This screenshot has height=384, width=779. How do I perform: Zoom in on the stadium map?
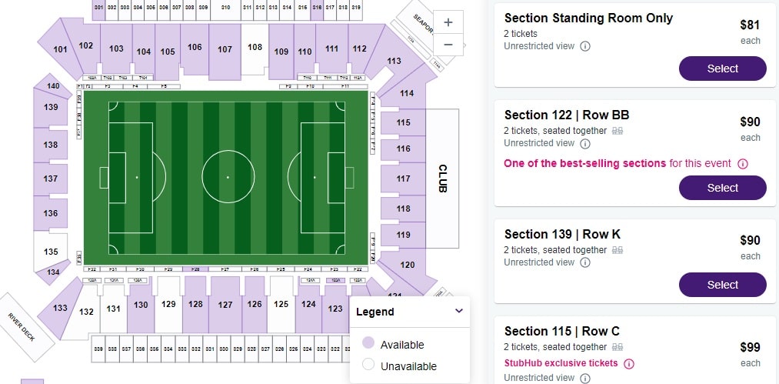click(448, 23)
